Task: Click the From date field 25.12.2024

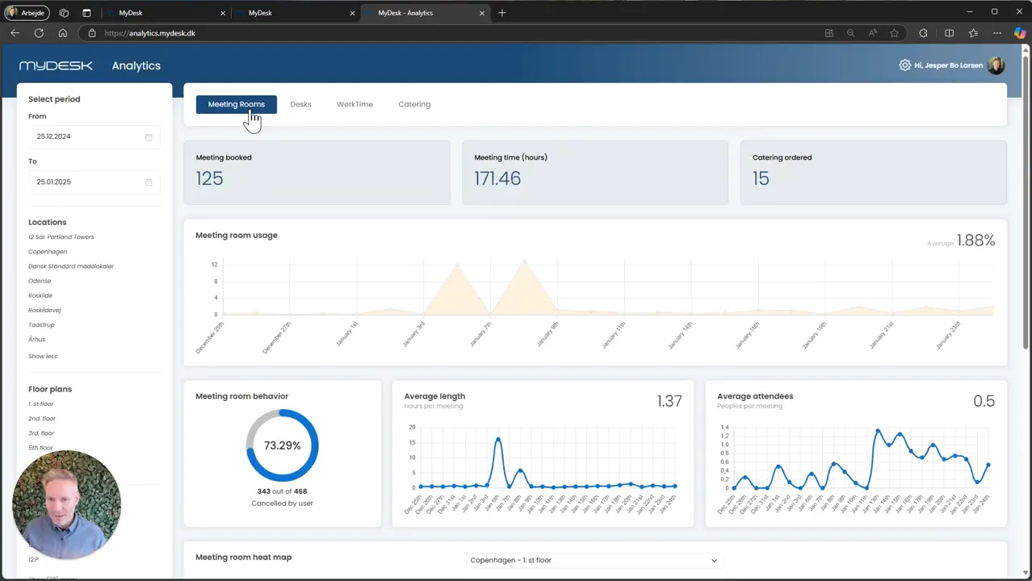Action: [94, 137]
